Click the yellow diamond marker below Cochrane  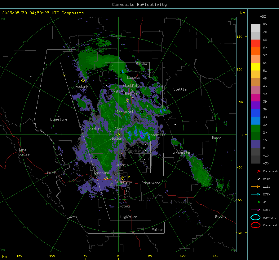[106, 178]
